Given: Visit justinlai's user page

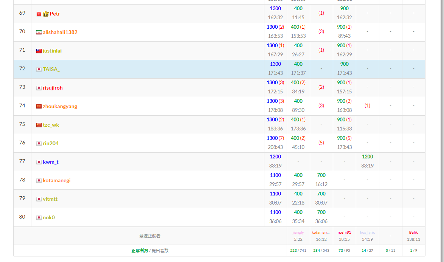Looking at the screenshot, I should coord(52,51).
